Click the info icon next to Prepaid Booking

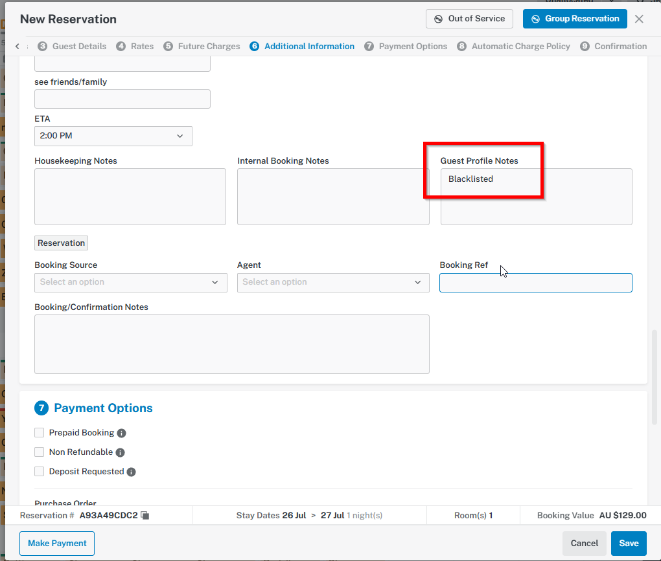[x=122, y=433]
